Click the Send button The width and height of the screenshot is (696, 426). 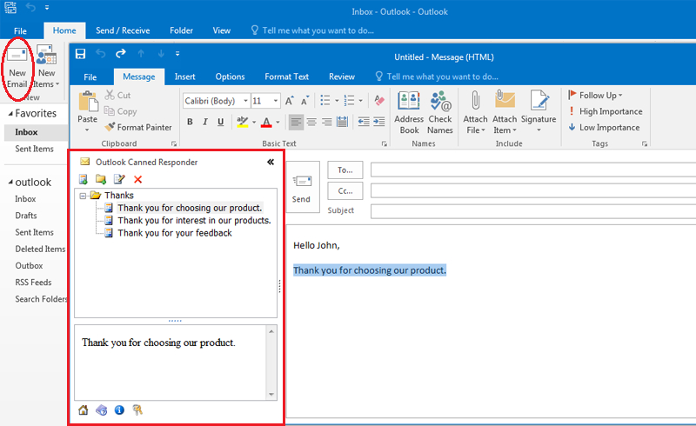(302, 187)
